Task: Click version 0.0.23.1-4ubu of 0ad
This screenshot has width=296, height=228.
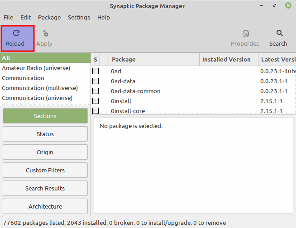Action: pyautogui.click(x=278, y=71)
